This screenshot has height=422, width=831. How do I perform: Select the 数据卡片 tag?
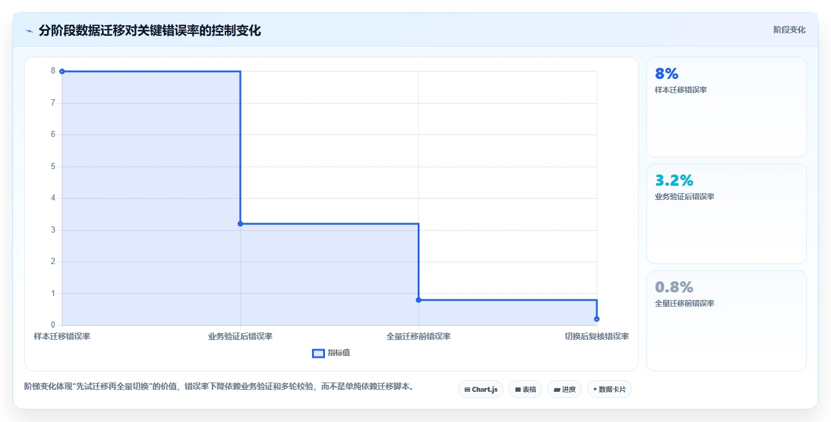(609, 389)
